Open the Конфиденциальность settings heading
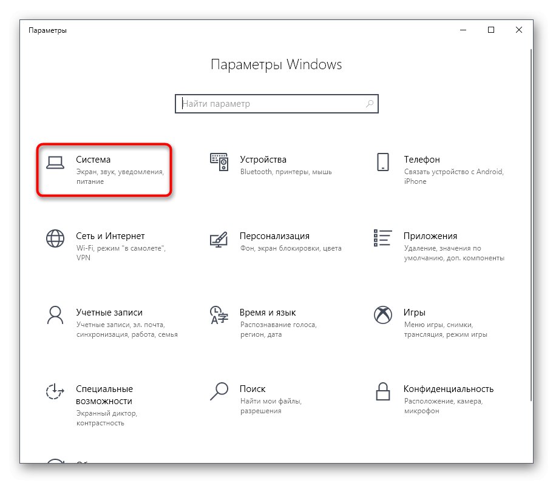Screen dimensions: 553x483 click(449, 389)
